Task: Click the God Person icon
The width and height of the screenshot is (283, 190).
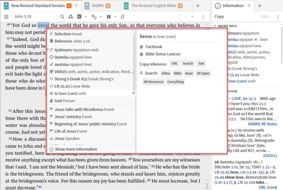Action: click(x=51, y=101)
